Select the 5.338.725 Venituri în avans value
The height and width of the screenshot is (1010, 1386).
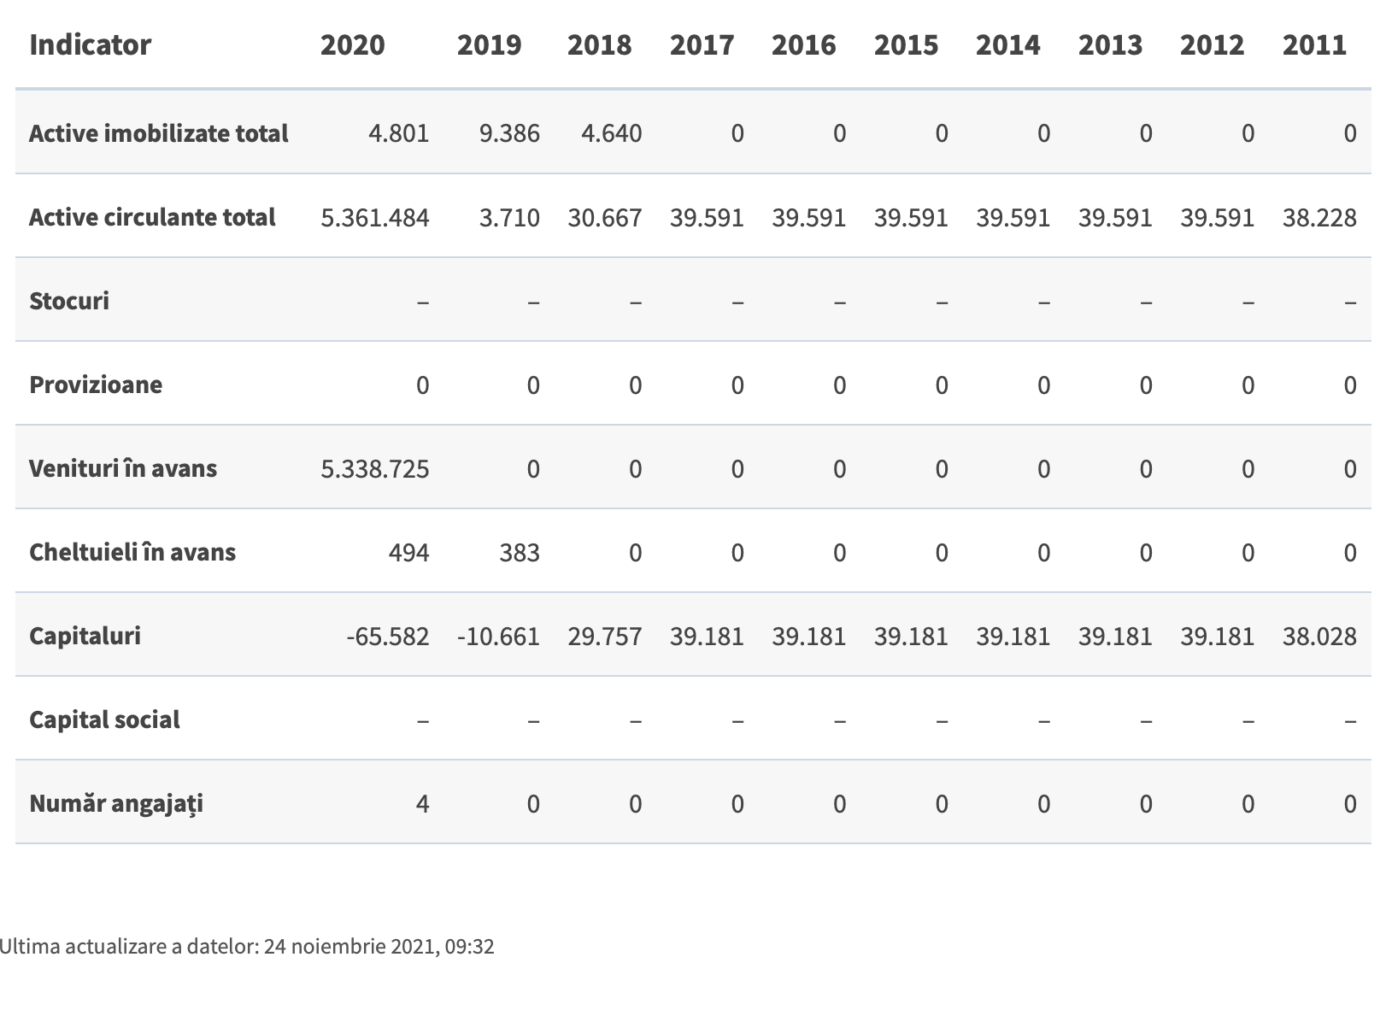coord(375,469)
